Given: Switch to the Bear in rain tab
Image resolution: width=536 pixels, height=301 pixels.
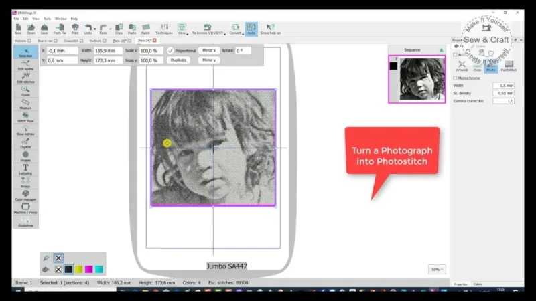Looking at the screenshot, I should [45, 41].
